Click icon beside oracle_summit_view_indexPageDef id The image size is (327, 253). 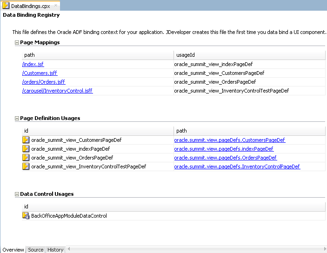26,149
